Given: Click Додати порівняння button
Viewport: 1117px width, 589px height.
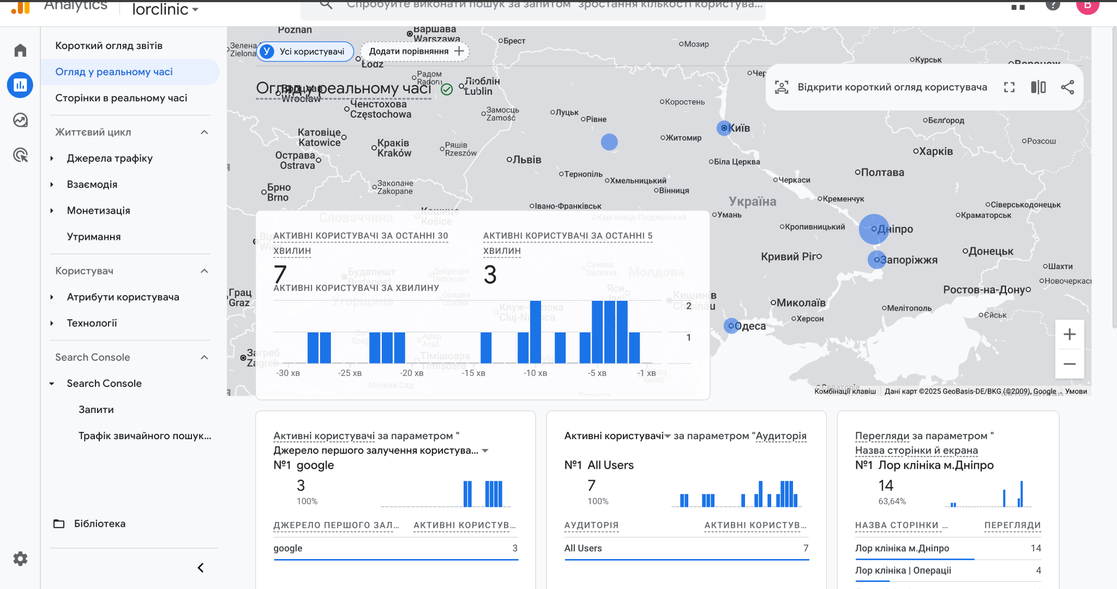Looking at the screenshot, I should click(x=413, y=51).
